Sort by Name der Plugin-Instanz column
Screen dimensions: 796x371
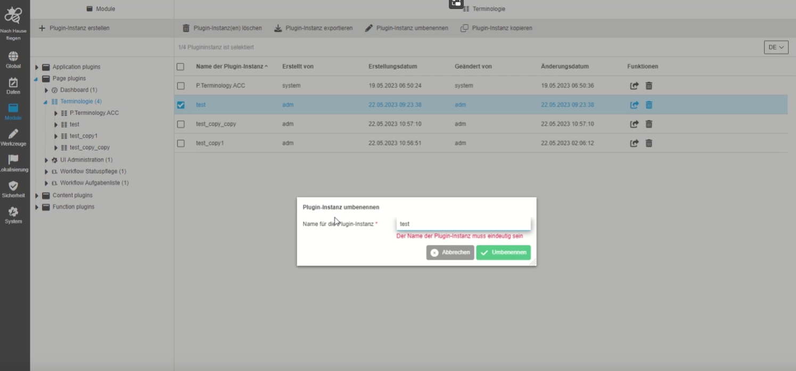232,67
